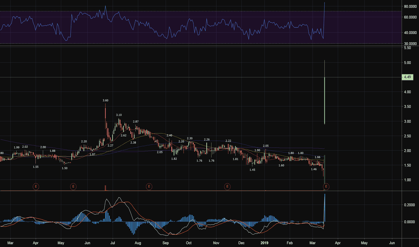The image size is (419, 247).
Task: Click the 1.46 low label in March
Action: [314, 169]
